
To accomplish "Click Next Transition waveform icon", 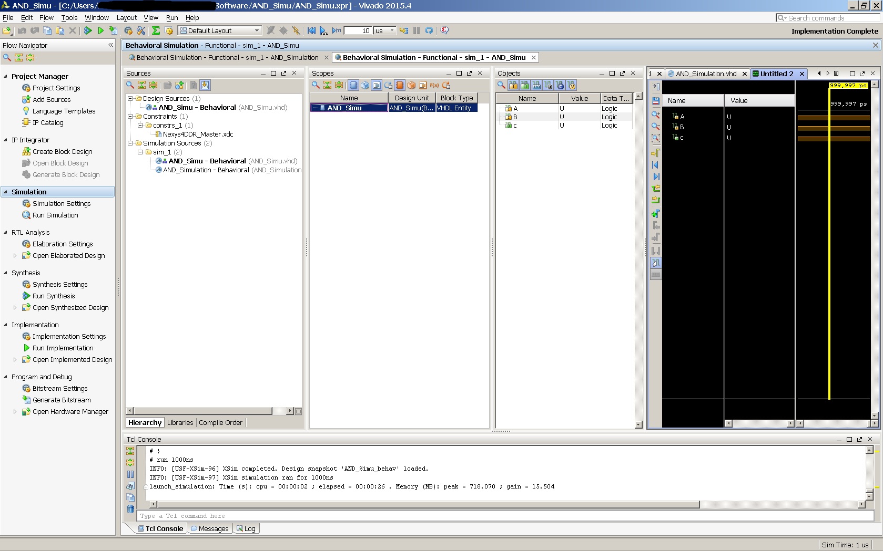I will pyautogui.click(x=656, y=200).
